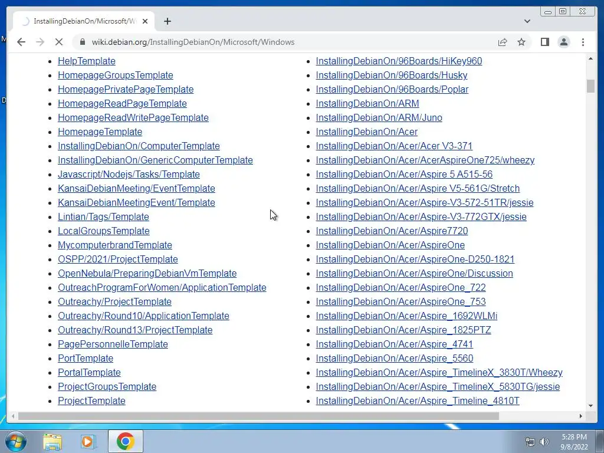Screen dimensions: 604x453
Task: Grab the vertical scrollbar thumb
Action: tap(590, 86)
